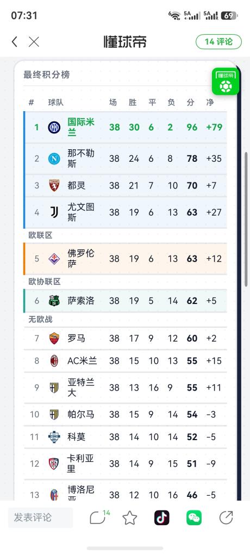
Task: Tap the 发表评论 comment input field
Action: 40,518
